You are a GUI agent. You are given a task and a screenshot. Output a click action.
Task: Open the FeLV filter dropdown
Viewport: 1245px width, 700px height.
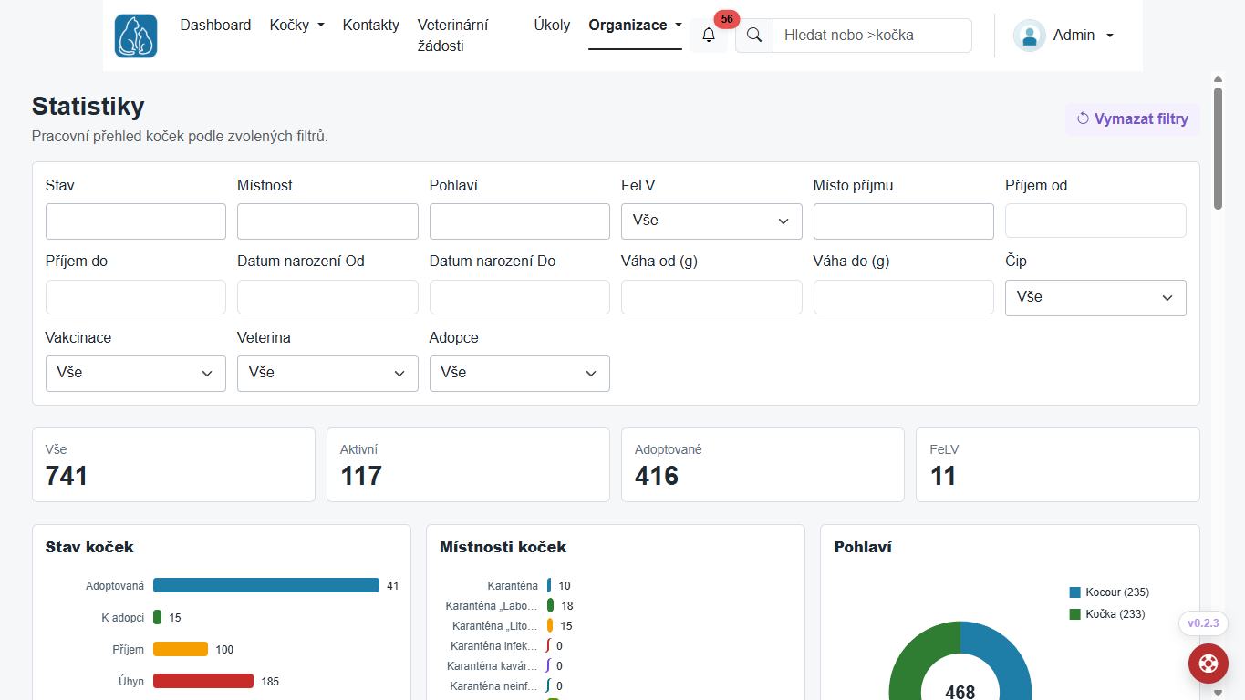coord(711,221)
